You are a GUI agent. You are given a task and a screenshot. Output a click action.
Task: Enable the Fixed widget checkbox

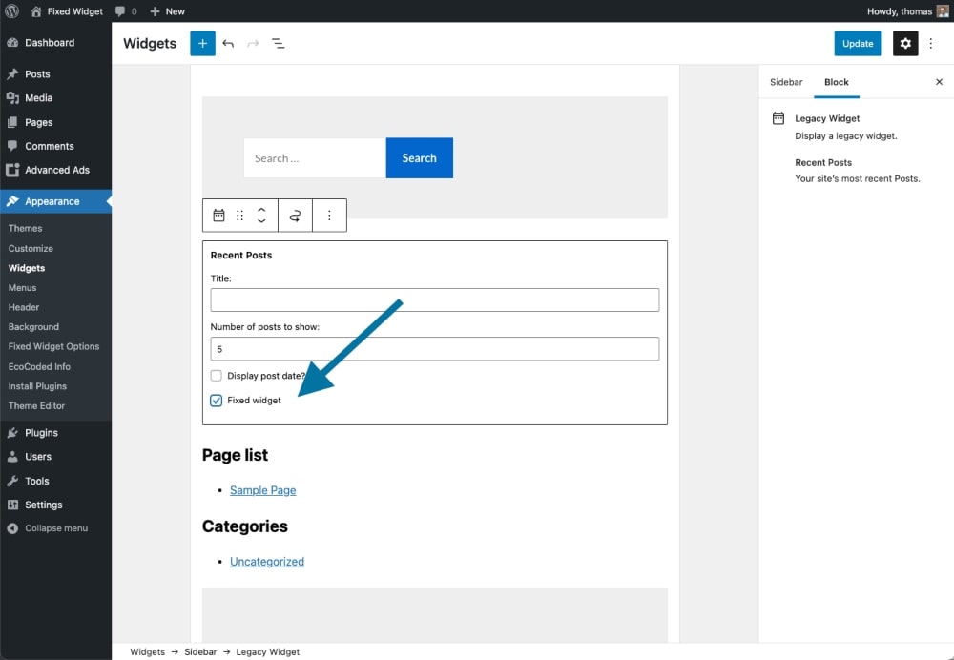tap(216, 400)
